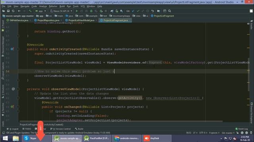The image size is (254, 142).
Task: Click the 56:52 line column indicator
Action: click(x=189, y=133)
